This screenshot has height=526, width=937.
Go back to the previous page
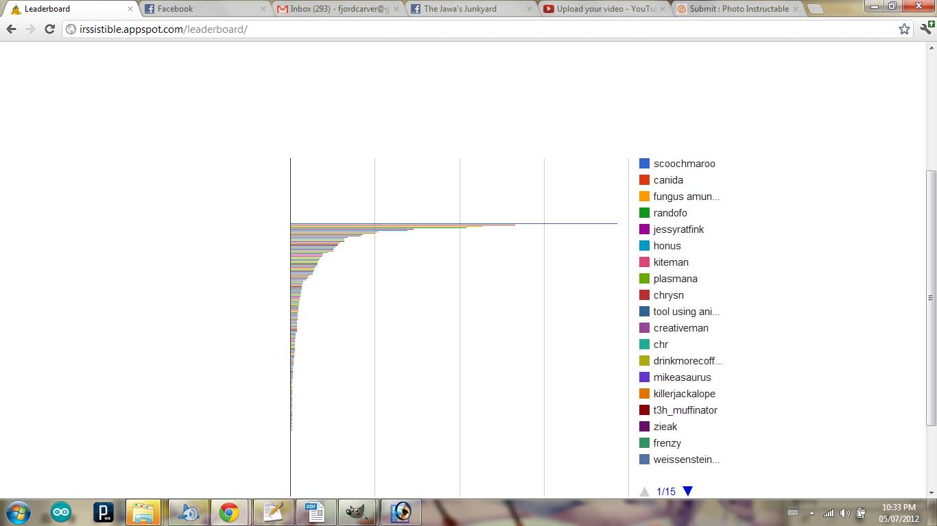(11, 29)
